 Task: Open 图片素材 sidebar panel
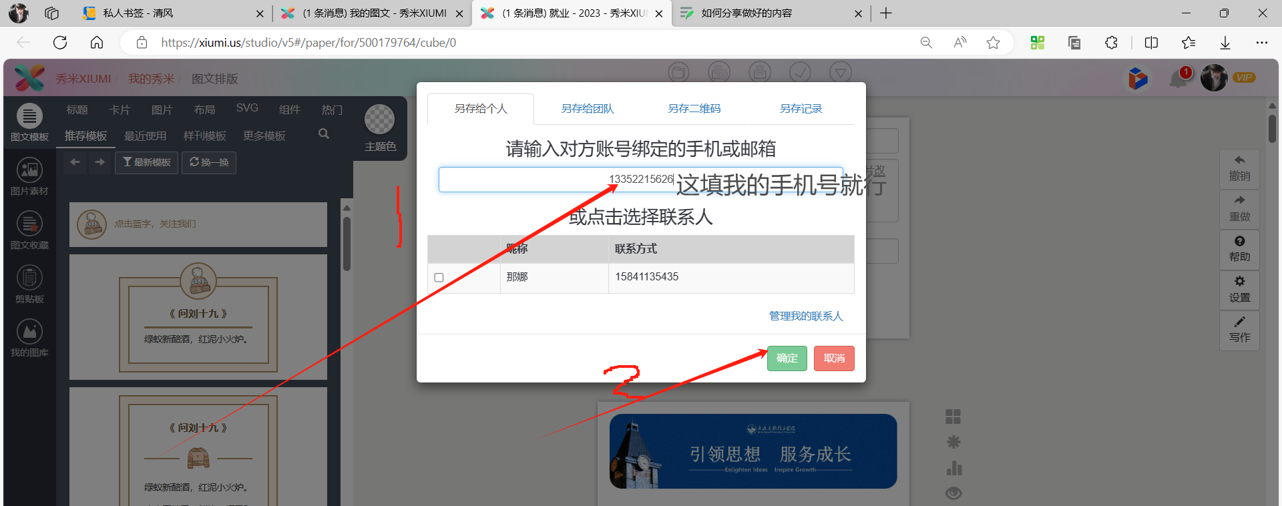[x=29, y=177]
